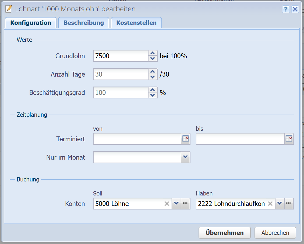Image resolution: width=304 pixels, height=244 pixels.
Task: Expand the Soll account dropdown arrow
Action: pyautogui.click(x=176, y=204)
